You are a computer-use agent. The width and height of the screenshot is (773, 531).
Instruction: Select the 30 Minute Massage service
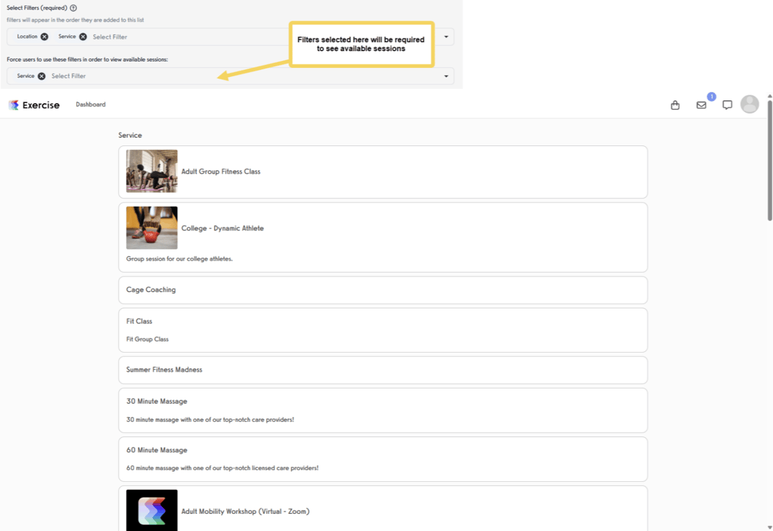coord(383,410)
